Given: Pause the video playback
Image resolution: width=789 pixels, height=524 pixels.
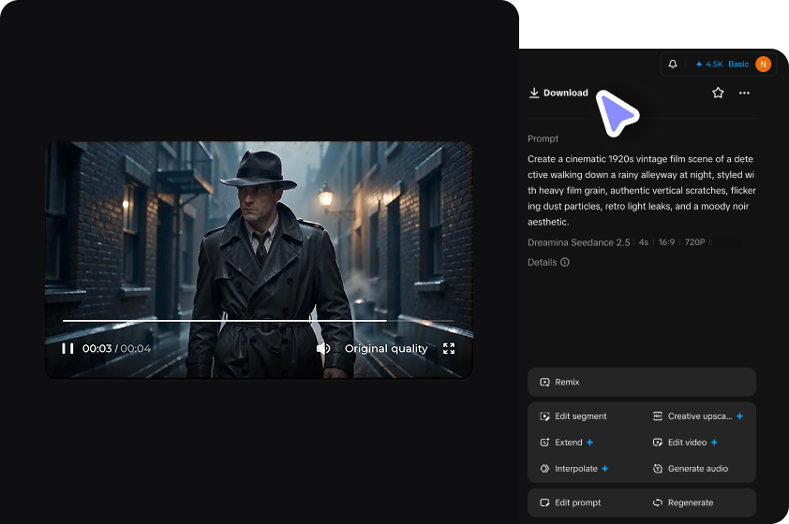Looking at the screenshot, I should [67, 348].
